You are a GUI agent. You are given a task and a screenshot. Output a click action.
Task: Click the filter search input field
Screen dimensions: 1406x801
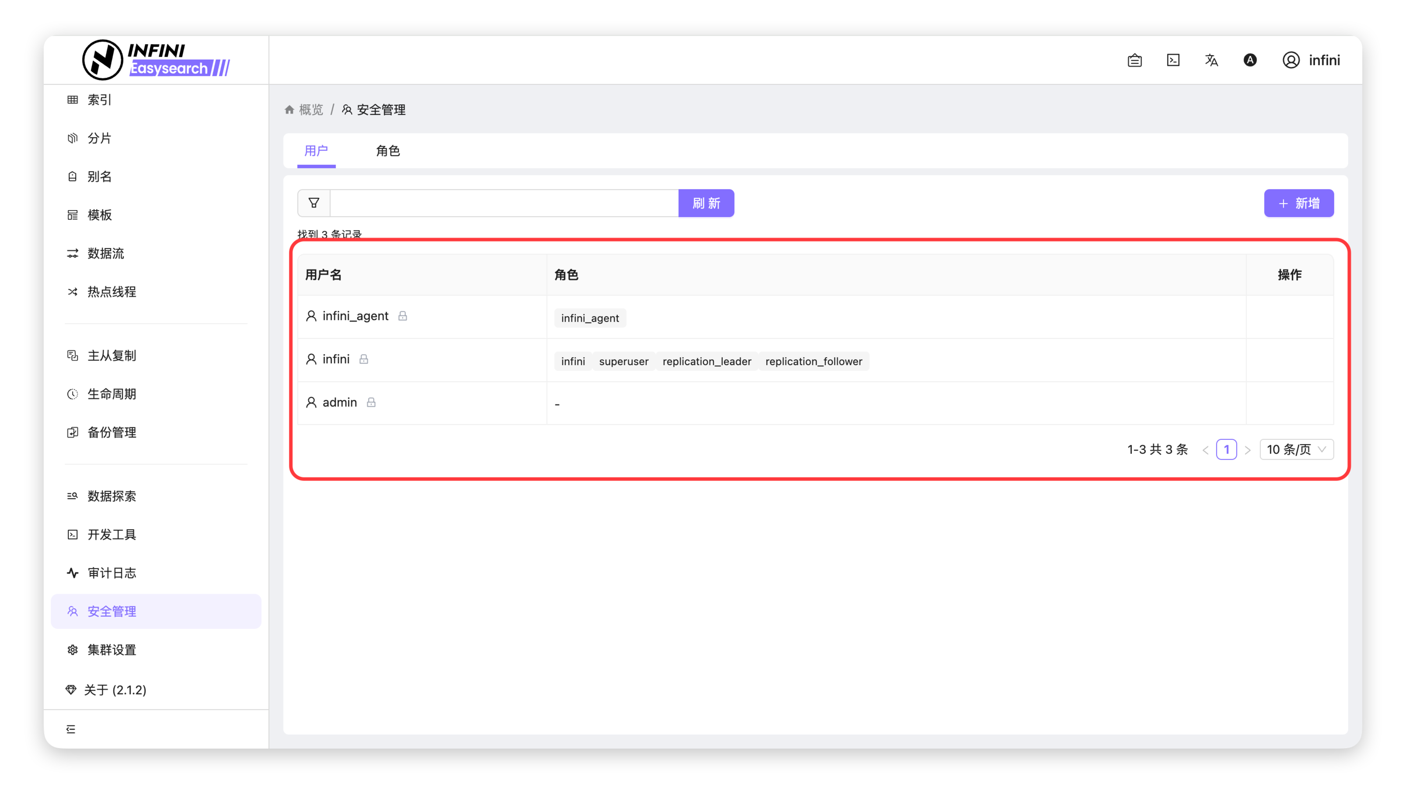[x=504, y=203]
